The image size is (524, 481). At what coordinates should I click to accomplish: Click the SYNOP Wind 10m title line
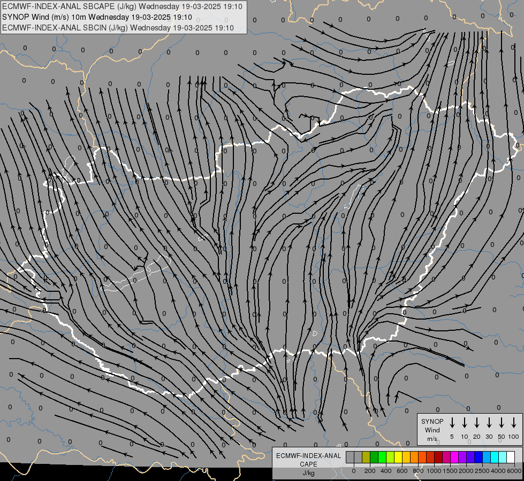pyautogui.click(x=97, y=17)
